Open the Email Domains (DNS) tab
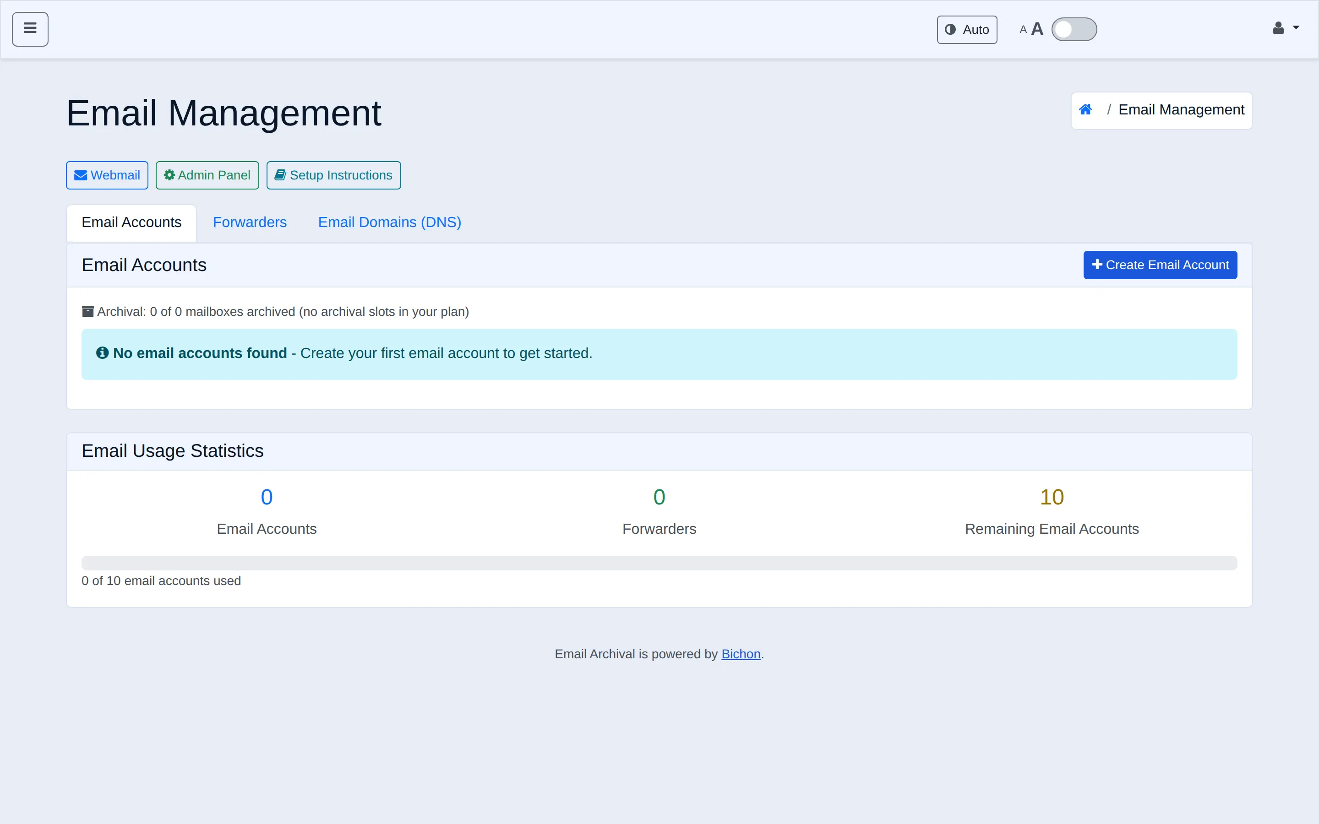This screenshot has width=1319, height=824. 390,222
